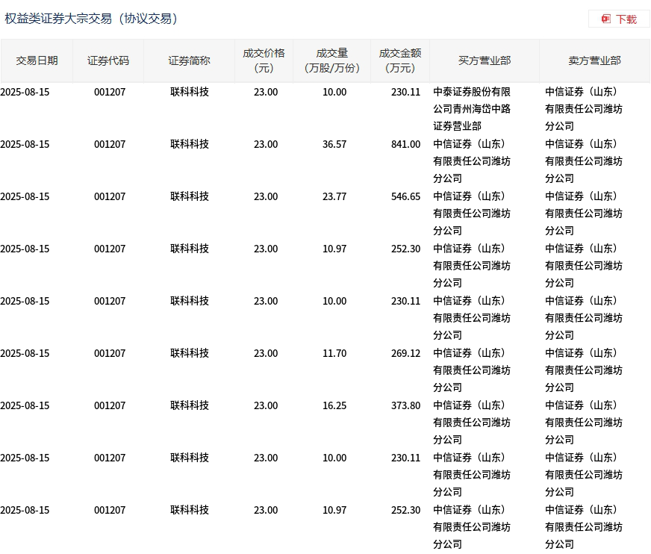Click the 成交价格(元) column header
Screen dimensions: 651x554
pos(264,60)
